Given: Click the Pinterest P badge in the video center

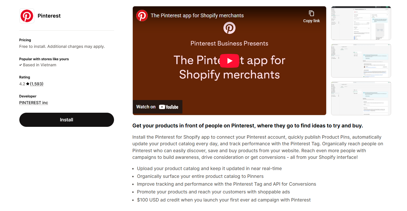Looking at the screenshot, I should coord(229,28).
